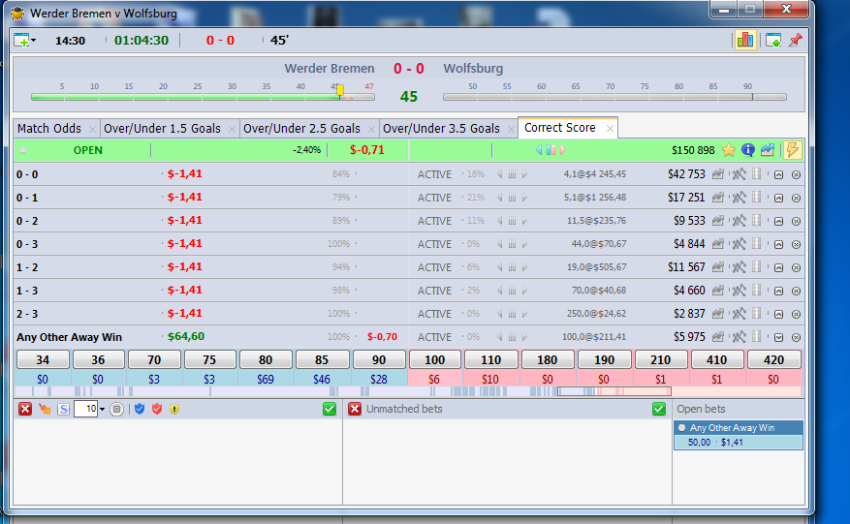
Task: Mark market as favorite with the star
Action: point(729,150)
